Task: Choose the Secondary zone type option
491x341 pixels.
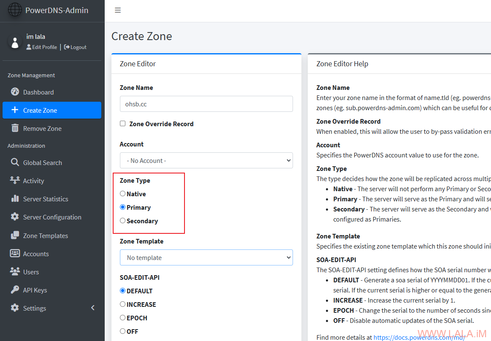Action: (123, 221)
